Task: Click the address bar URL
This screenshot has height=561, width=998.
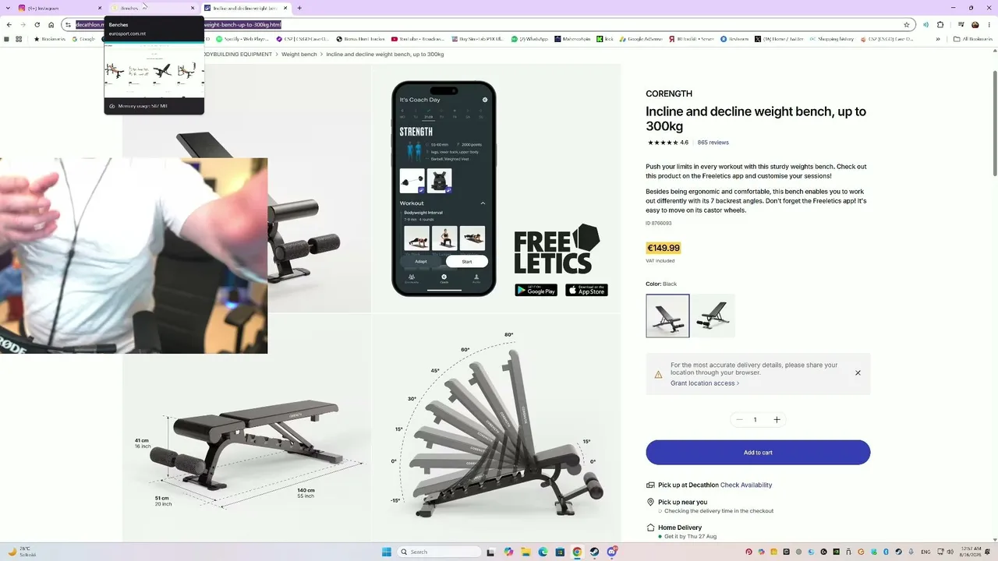Action: pyautogui.click(x=487, y=24)
